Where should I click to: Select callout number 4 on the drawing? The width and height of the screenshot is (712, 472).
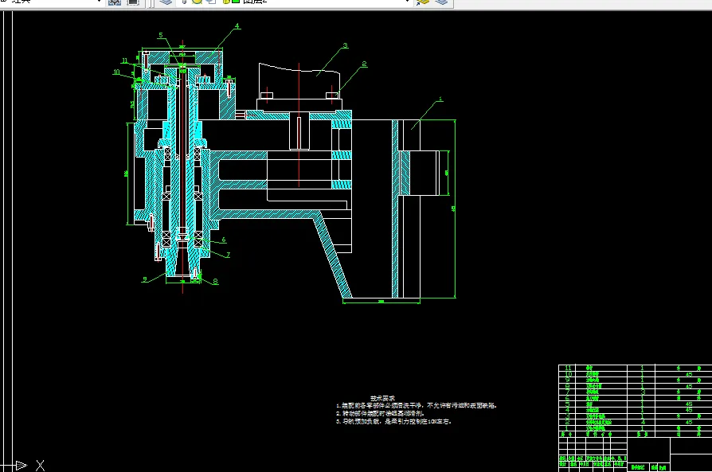coord(237,26)
